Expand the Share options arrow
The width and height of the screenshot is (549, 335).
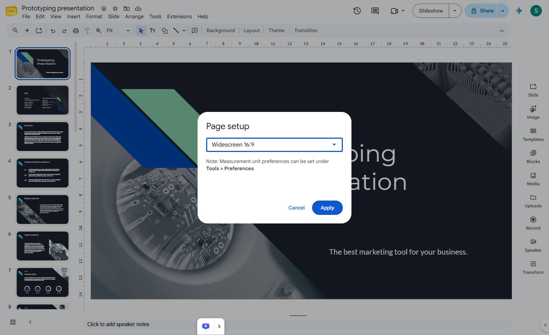click(x=502, y=11)
